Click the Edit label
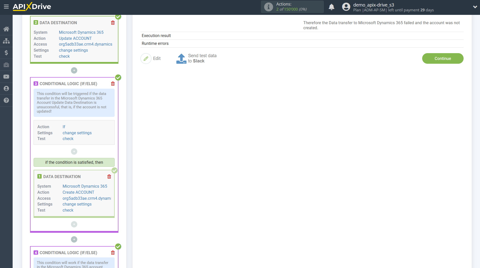Image resolution: width=480 pixels, height=268 pixels. 157,58
